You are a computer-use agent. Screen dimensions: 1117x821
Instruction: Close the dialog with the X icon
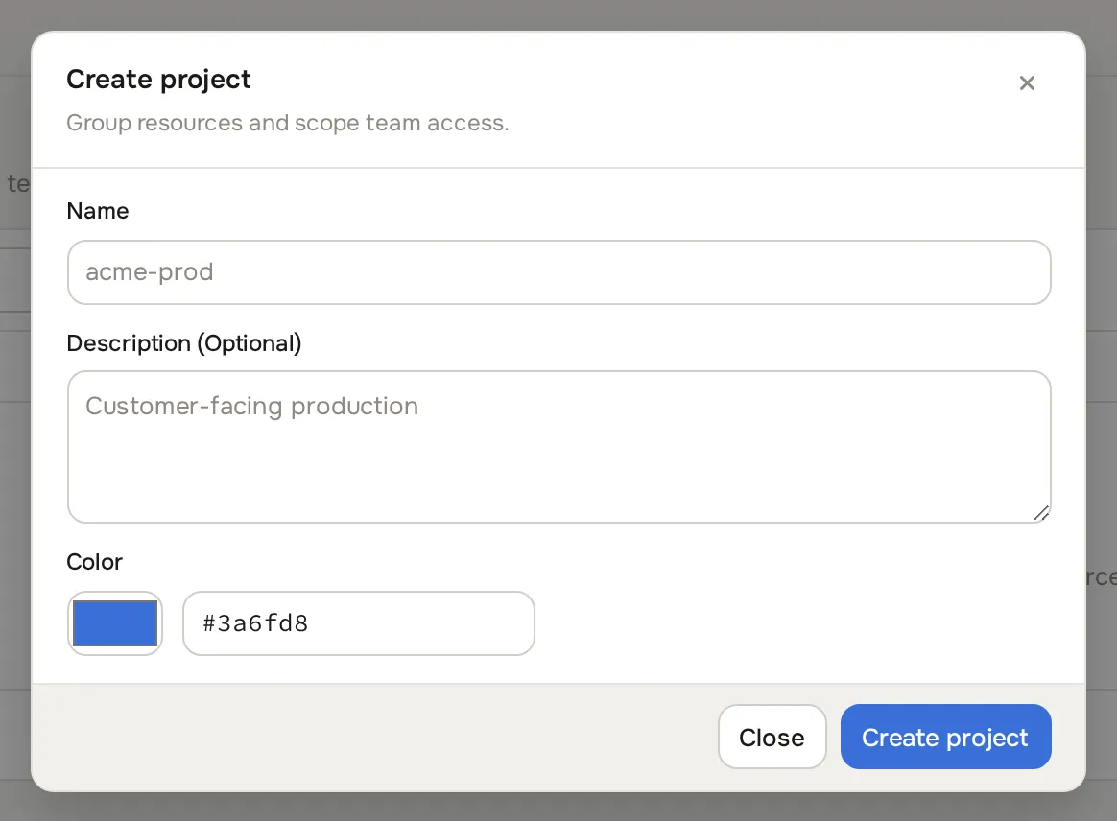click(x=1027, y=83)
